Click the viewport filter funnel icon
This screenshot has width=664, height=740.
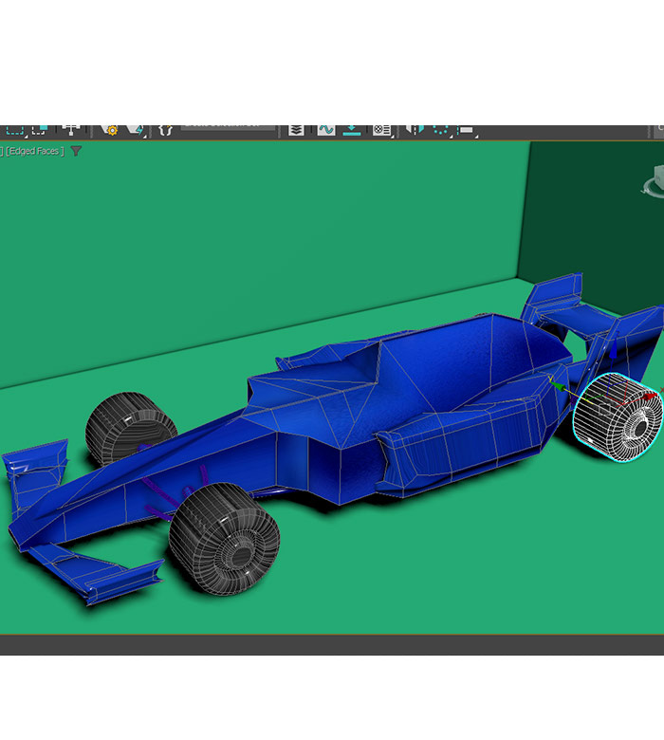coord(77,151)
